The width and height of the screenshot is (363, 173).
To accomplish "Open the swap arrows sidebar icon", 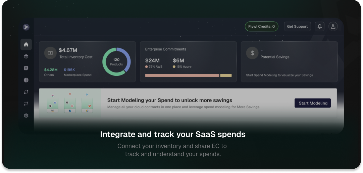I will coord(26,104).
